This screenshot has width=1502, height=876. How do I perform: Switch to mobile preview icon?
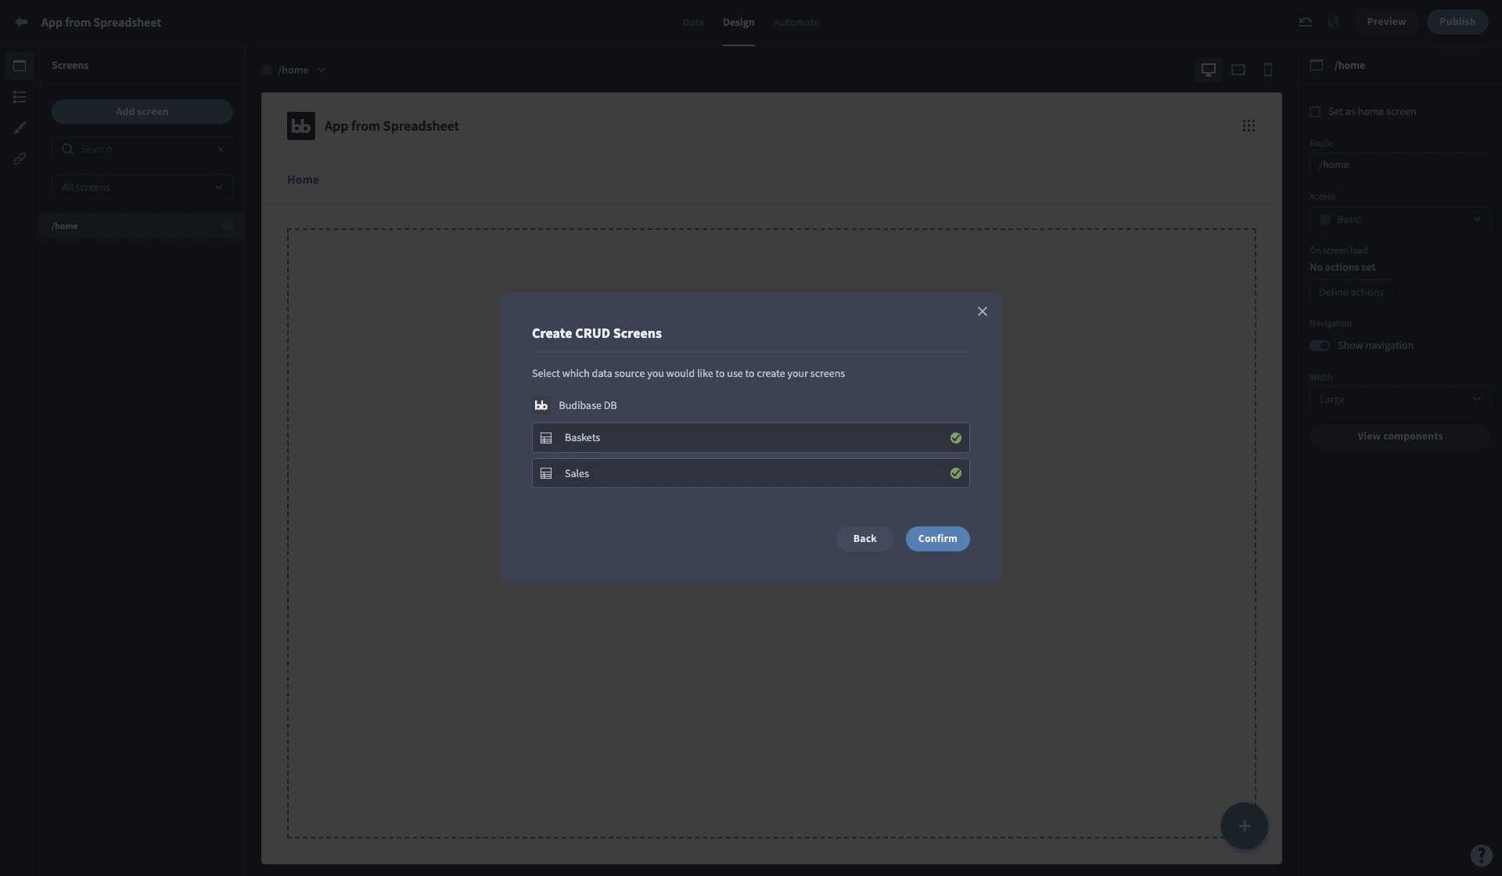pos(1268,70)
